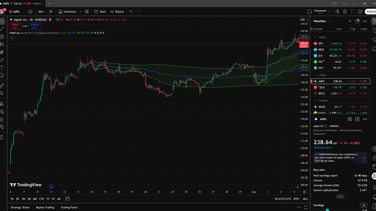
Task: Create a price Alert
Action: click(100, 12)
